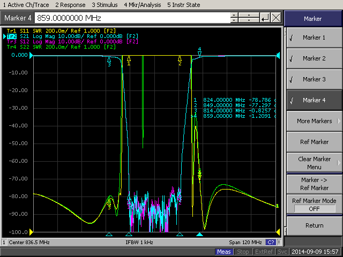This screenshot has height=257, width=343.
Task: Click the cyan reference arrow on right edge
Action: coord(278,55)
